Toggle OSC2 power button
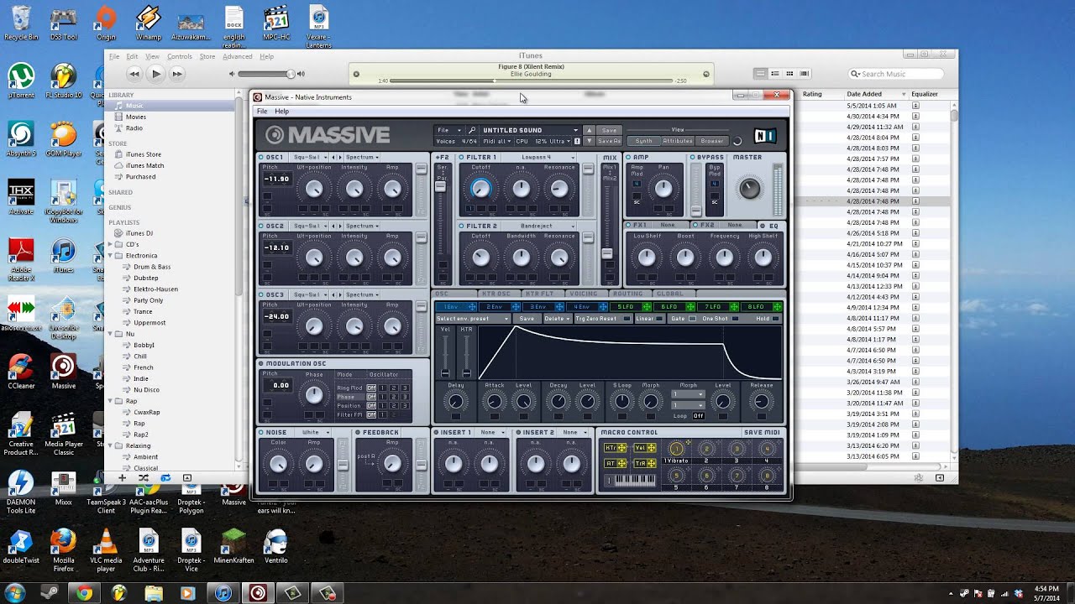Image resolution: width=1075 pixels, height=604 pixels. 262,226
